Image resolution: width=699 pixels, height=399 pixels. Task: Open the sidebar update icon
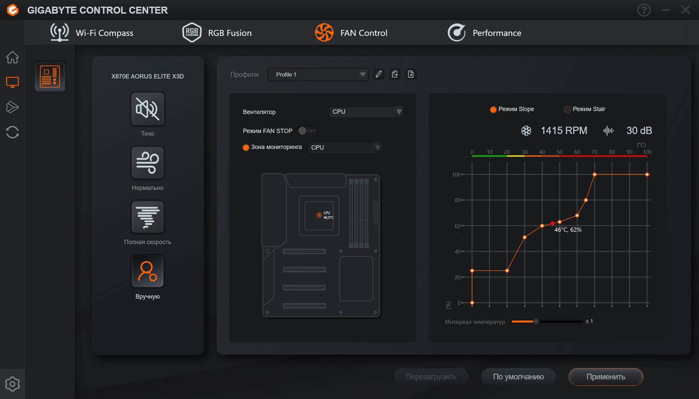pyautogui.click(x=12, y=132)
